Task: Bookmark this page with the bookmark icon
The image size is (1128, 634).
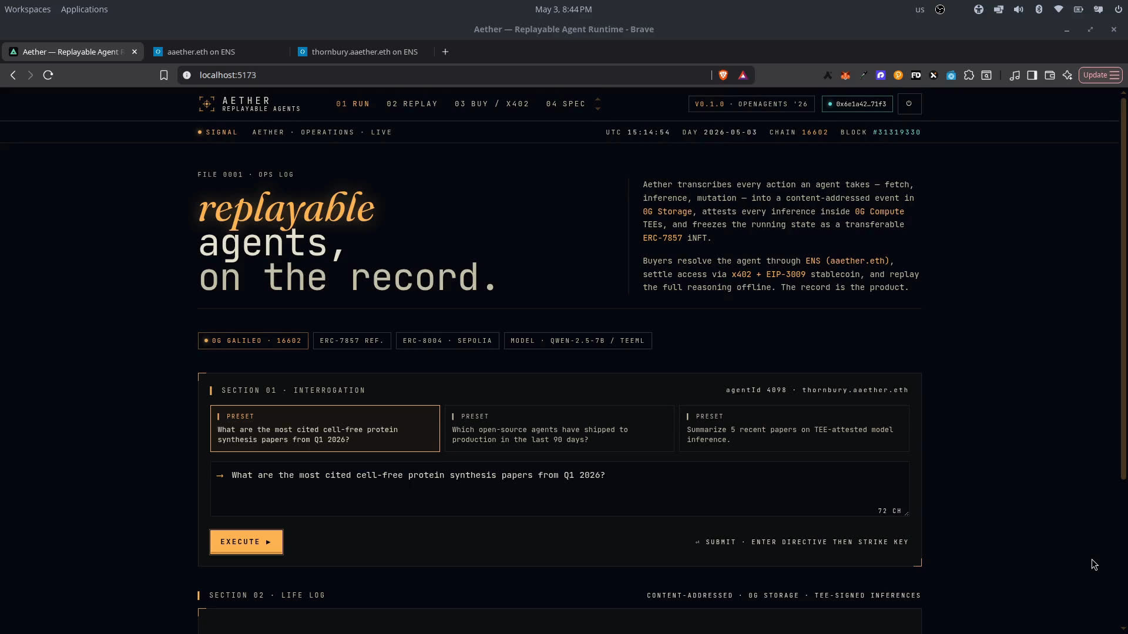Action: (164, 75)
